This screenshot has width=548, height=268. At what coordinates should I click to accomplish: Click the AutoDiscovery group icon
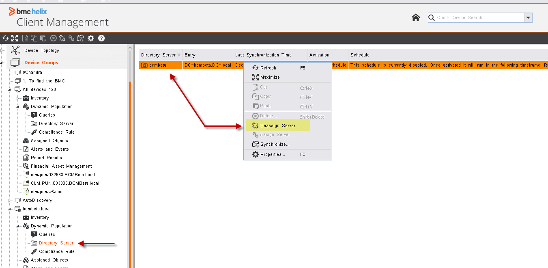17,200
